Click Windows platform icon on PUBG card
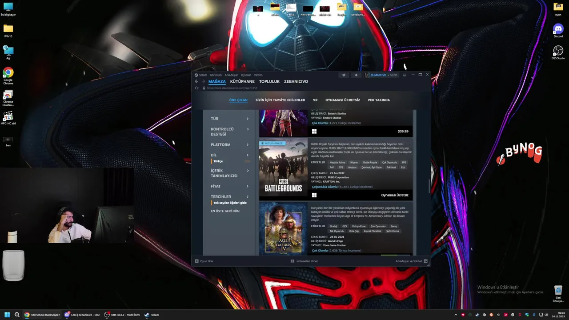Image resolution: width=569 pixels, height=320 pixels. (314, 195)
